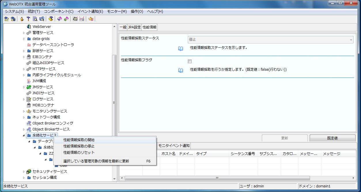This screenshot has height=192, width=361.
Task: Expand the JMSサービス tree node
Action: [24, 87]
